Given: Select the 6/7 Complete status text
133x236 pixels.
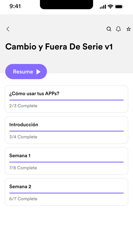Looking at the screenshot, I should pyautogui.click(x=23, y=199).
